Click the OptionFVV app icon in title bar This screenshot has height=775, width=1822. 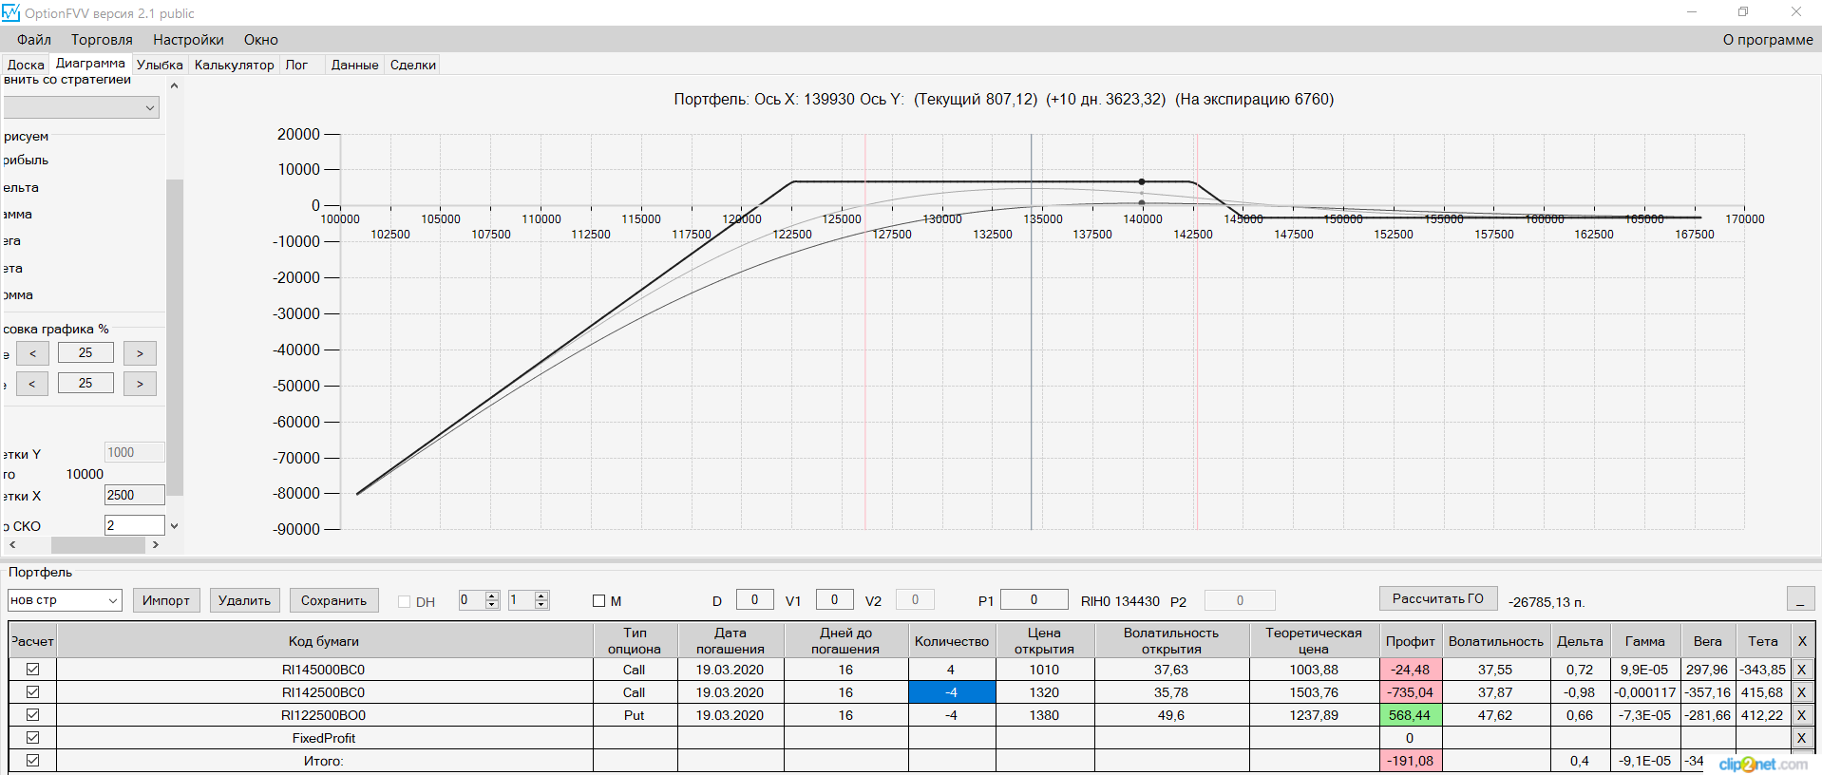[x=10, y=12]
